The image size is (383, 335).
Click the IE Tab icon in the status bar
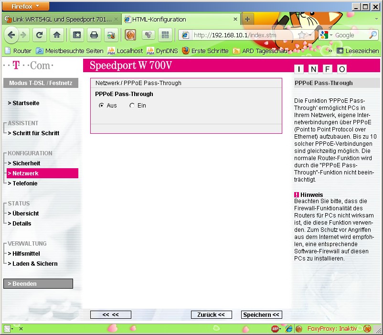(289, 329)
